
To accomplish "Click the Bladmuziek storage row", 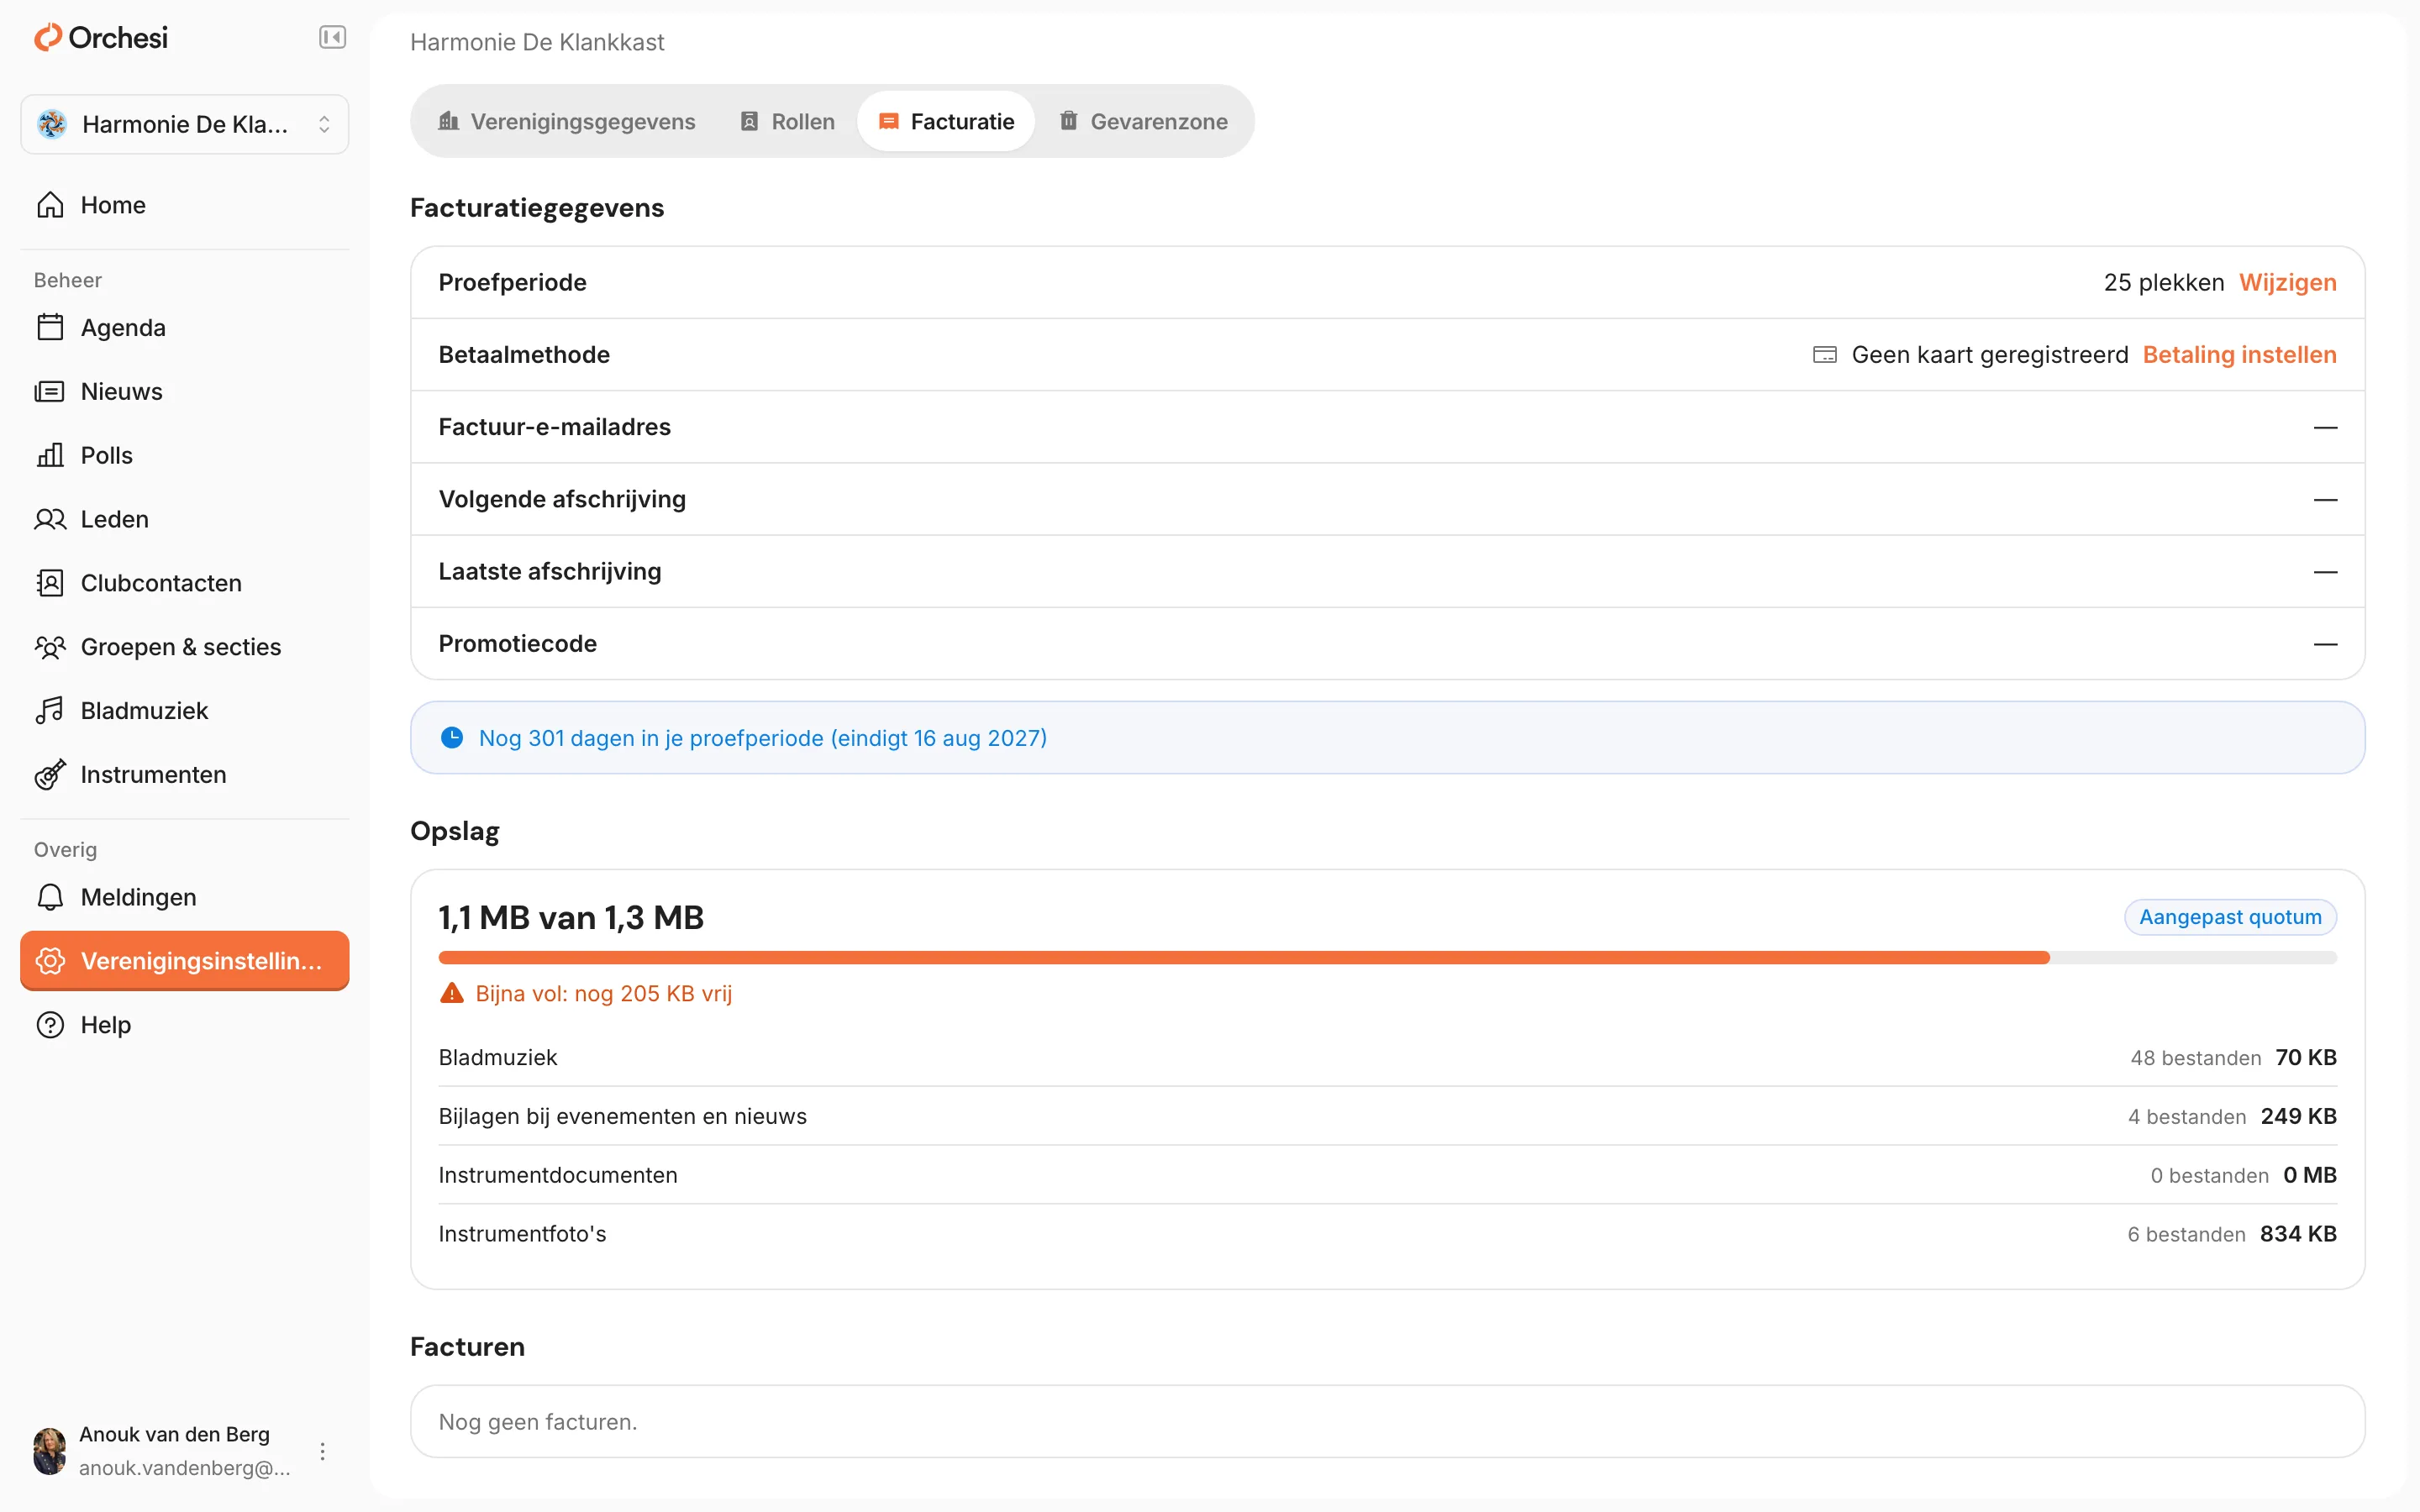I will click(x=1388, y=1057).
